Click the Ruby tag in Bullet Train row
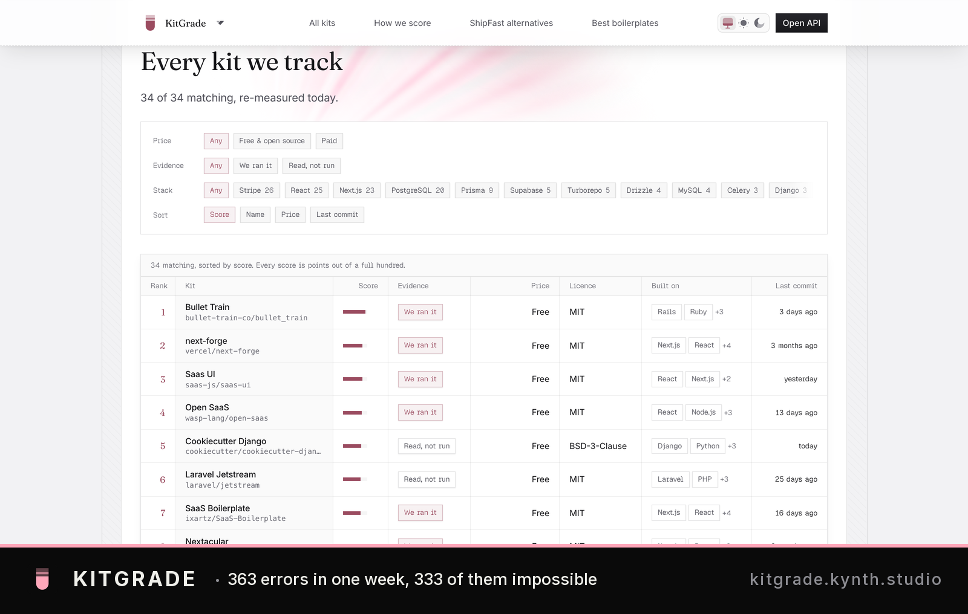 point(698,312)
